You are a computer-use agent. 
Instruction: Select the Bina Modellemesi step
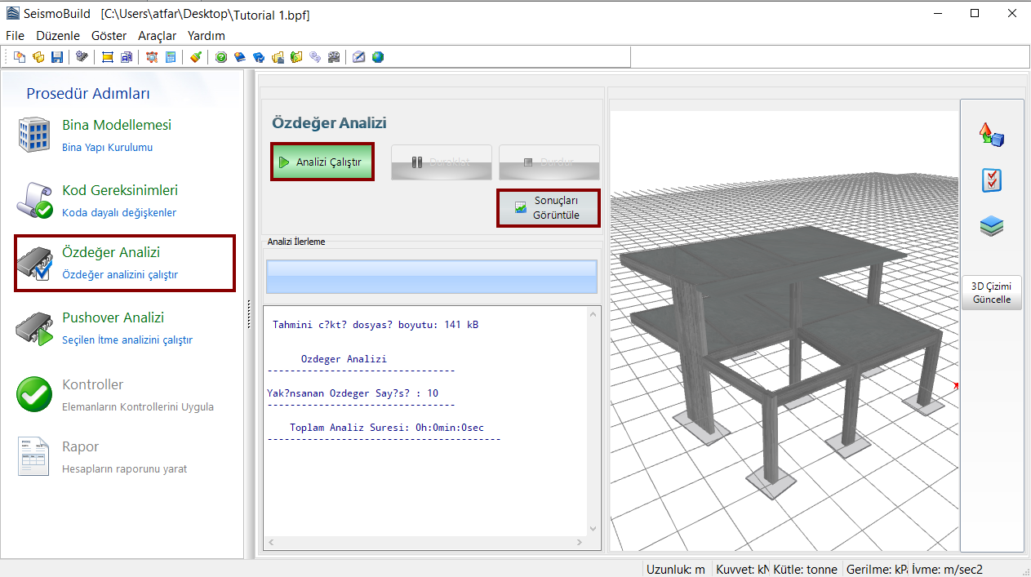[x=116, y=126]
